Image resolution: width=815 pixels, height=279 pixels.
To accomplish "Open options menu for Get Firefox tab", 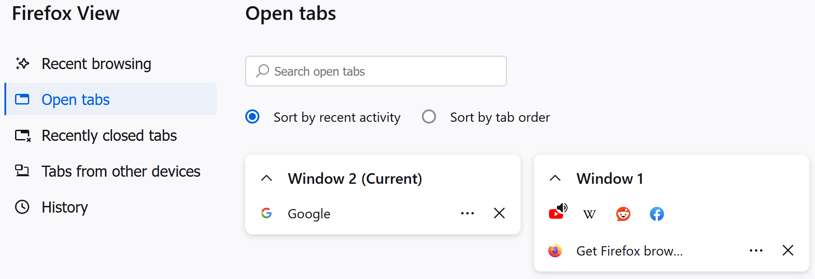I will 756,250.
